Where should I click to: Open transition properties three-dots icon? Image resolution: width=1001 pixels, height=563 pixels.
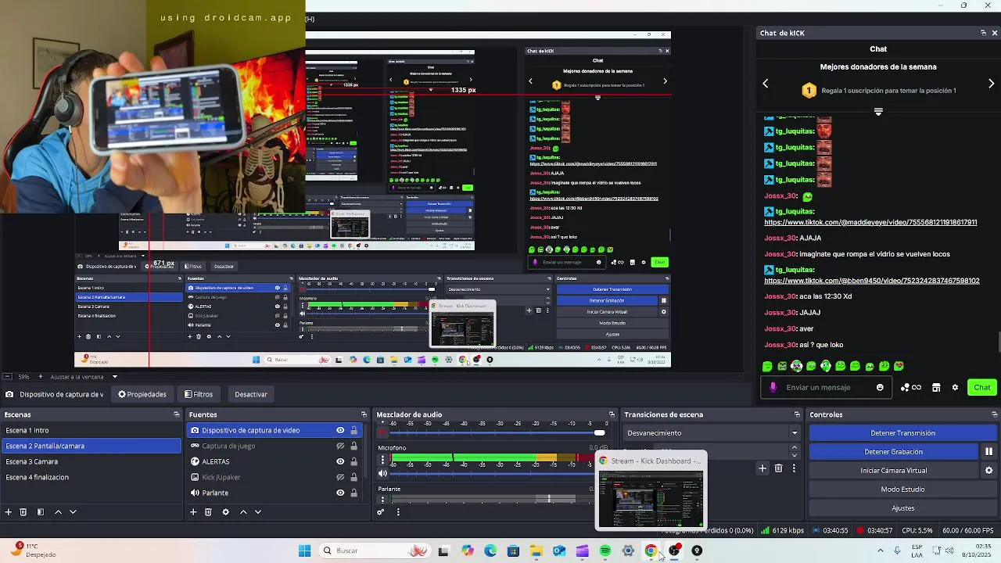pos(794,468)
